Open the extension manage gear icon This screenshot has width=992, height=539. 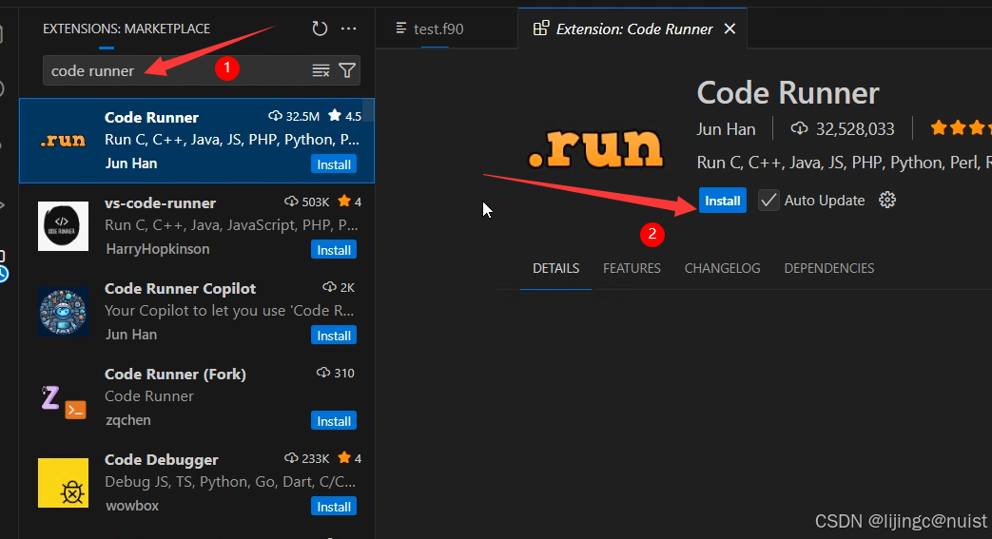(x=887, y=201)
